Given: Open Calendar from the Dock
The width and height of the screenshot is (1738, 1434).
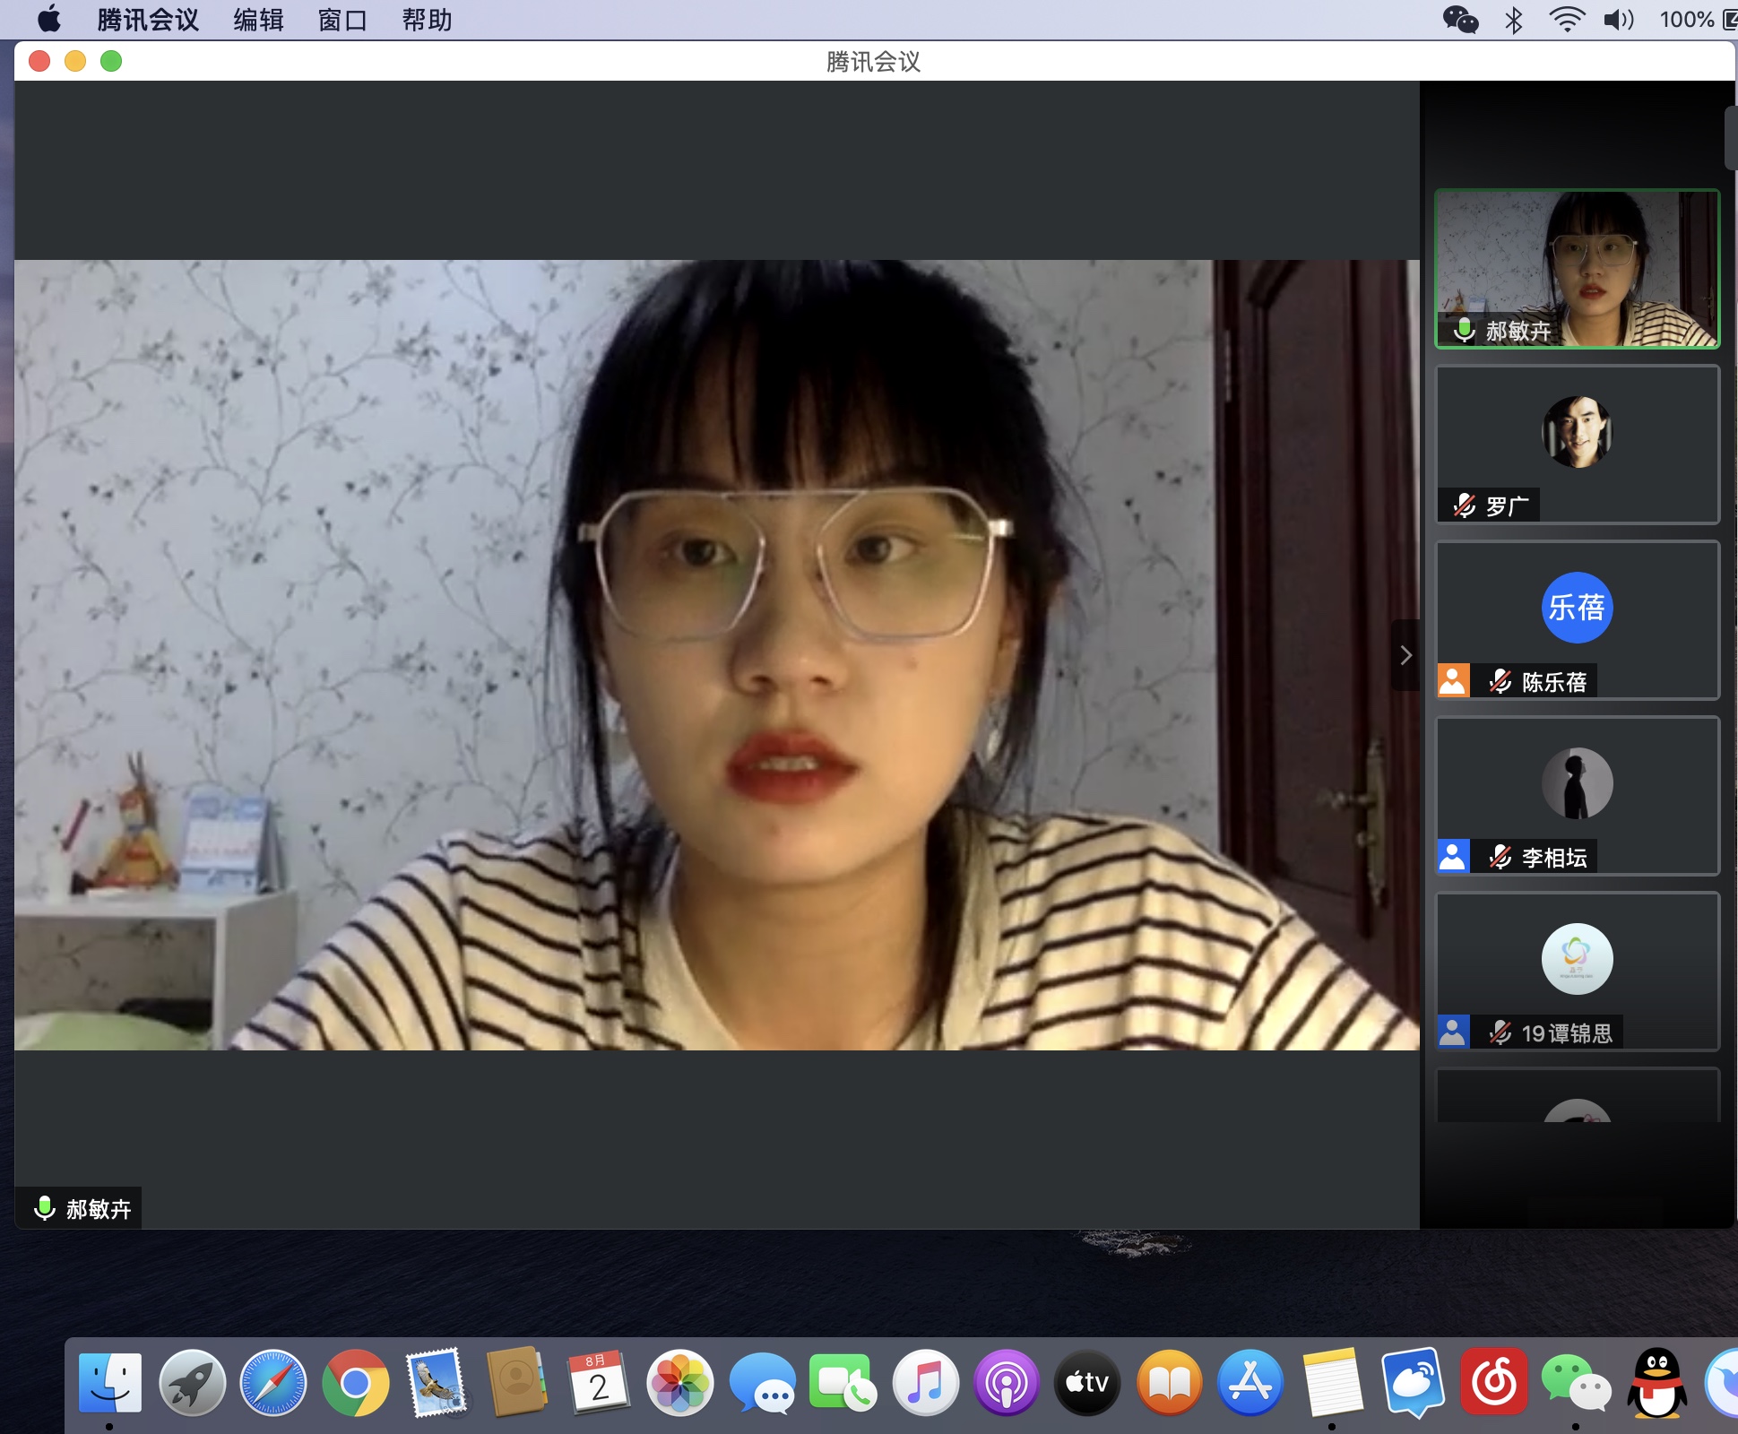Looking at the screenshot, I should 599,1383.
